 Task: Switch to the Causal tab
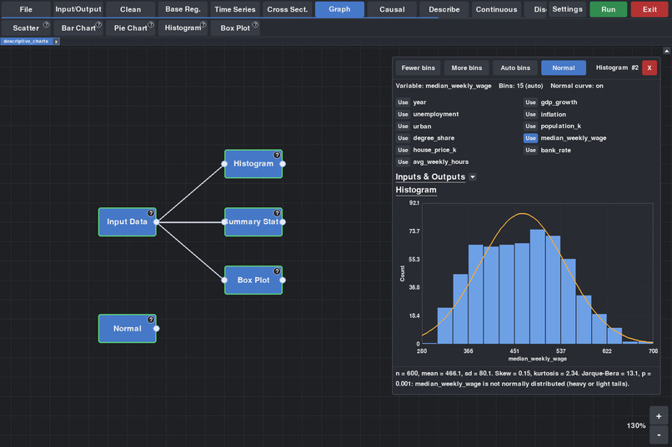392,9
